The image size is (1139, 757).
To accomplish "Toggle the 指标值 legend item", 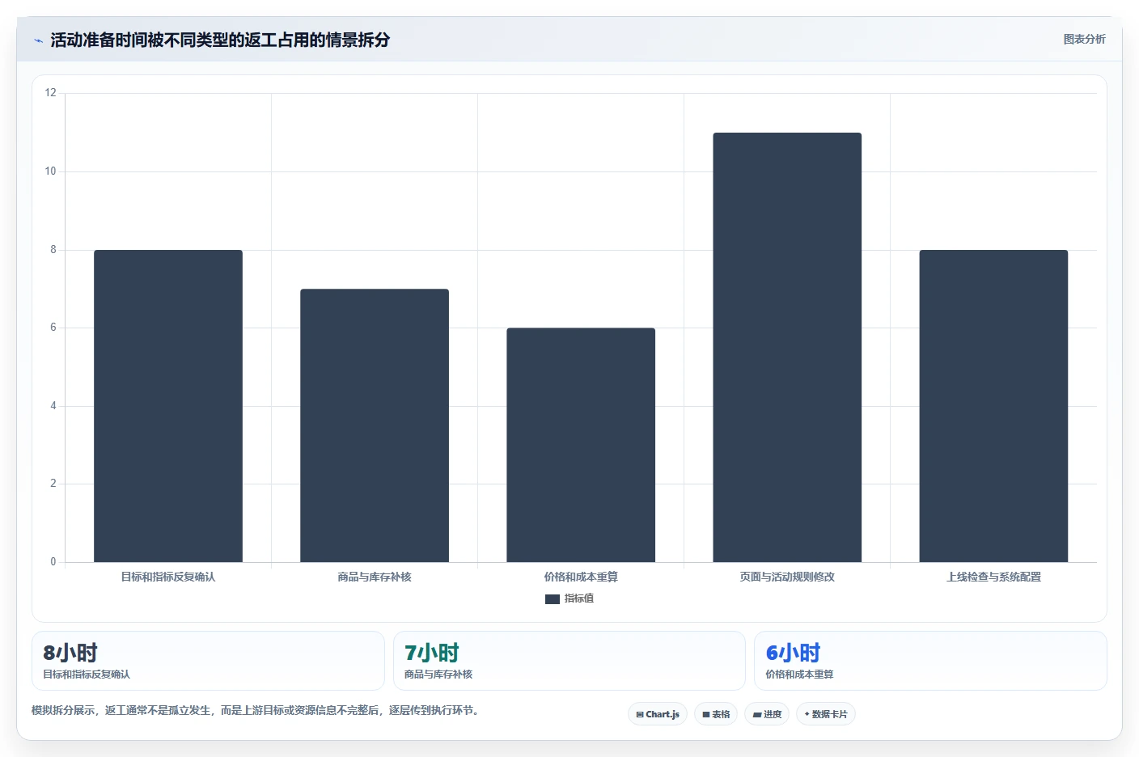I will (x=569, y=598).
